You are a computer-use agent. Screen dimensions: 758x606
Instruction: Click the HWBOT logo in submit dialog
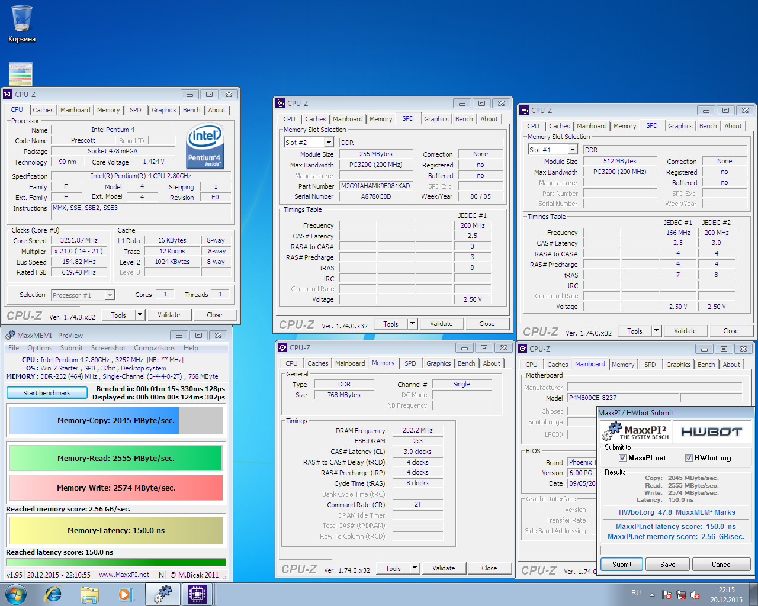[x=712, y=431]
